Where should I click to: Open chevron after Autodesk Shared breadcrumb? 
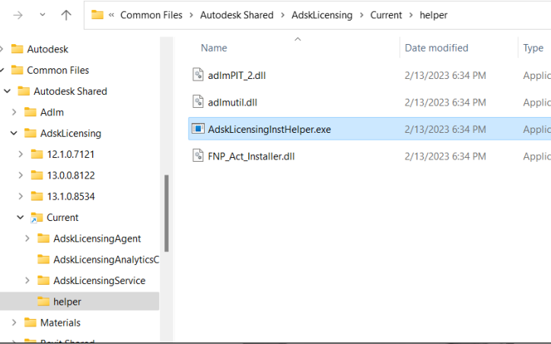[282, 15]
